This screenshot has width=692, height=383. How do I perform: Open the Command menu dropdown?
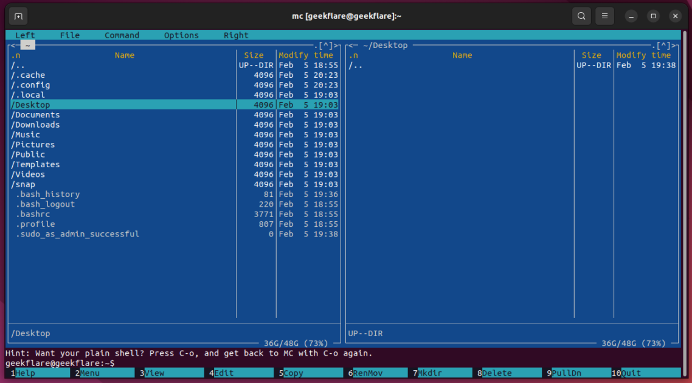pyautogui.click(x=122, y=35)
